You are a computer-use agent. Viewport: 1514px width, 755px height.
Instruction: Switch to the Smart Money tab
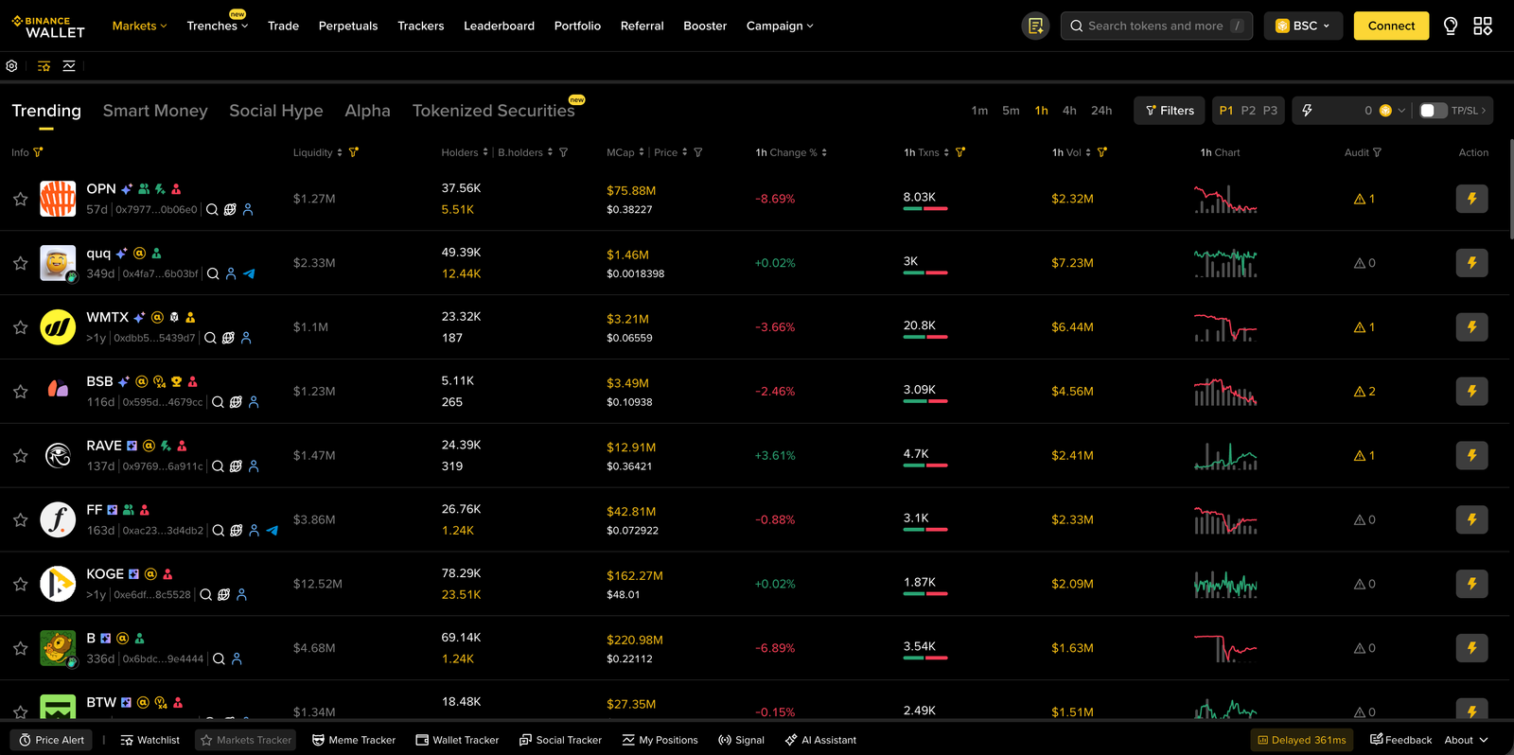[x=155, y=111]
